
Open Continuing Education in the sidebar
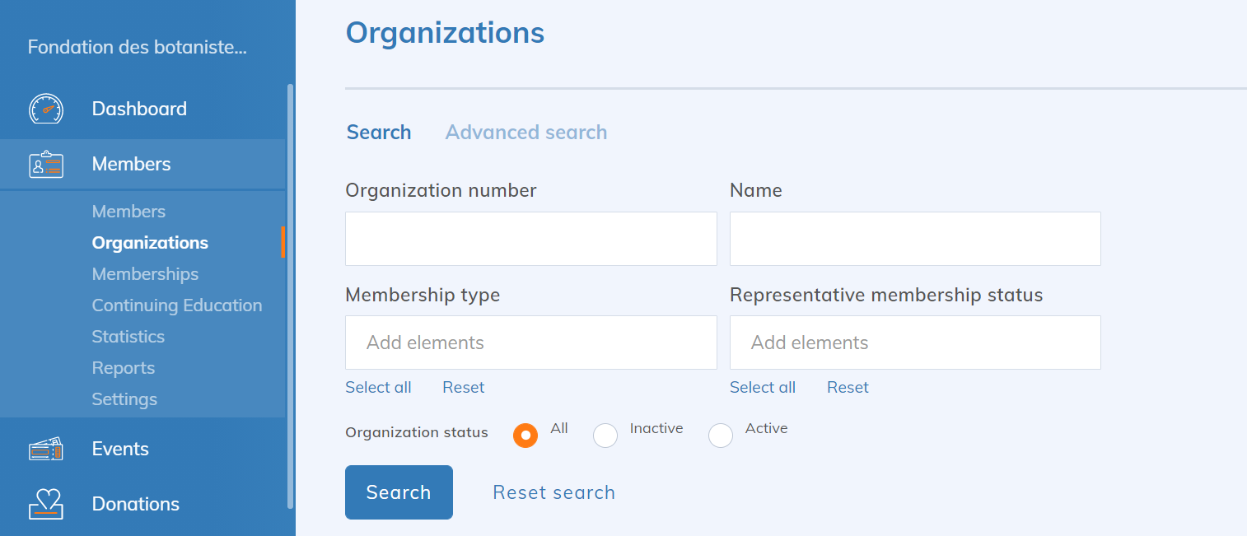pos(177,305)
